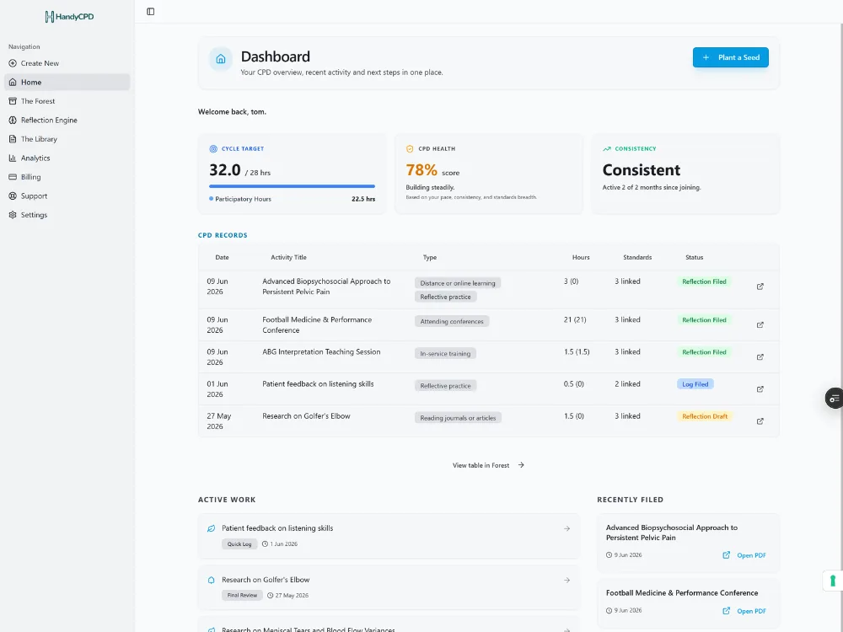
Task: Click leaf icon on Patient feedback card
Action: [212, 529]
